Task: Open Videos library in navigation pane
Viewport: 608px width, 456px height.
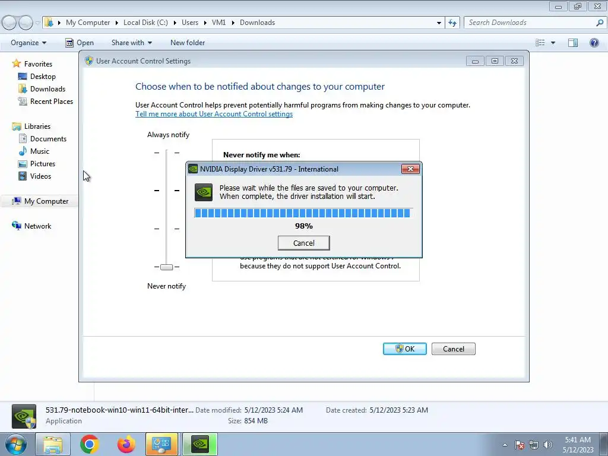Action: coord(40,176)
